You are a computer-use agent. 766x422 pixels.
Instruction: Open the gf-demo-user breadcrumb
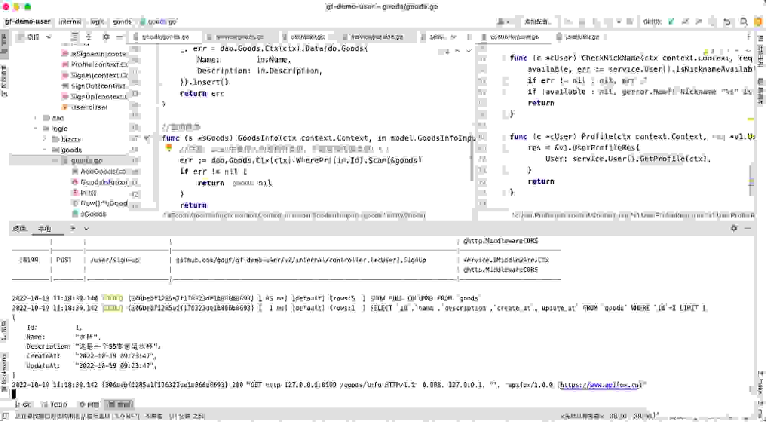pyautogui.click(x=28, y=22)
